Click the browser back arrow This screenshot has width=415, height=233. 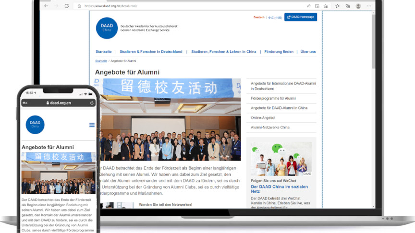pyautogui.click(x=46, y=6)
